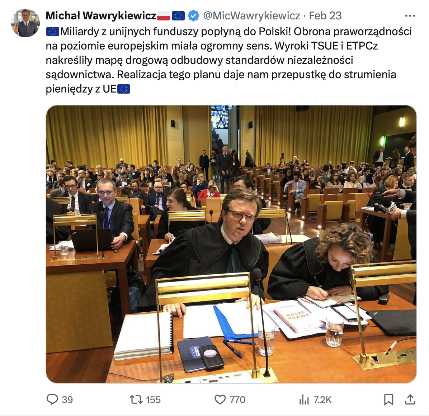Open view analytics bar chart icon
This screenshot has width=429, height=416.
pyautogui.click(x=304, y=400)
